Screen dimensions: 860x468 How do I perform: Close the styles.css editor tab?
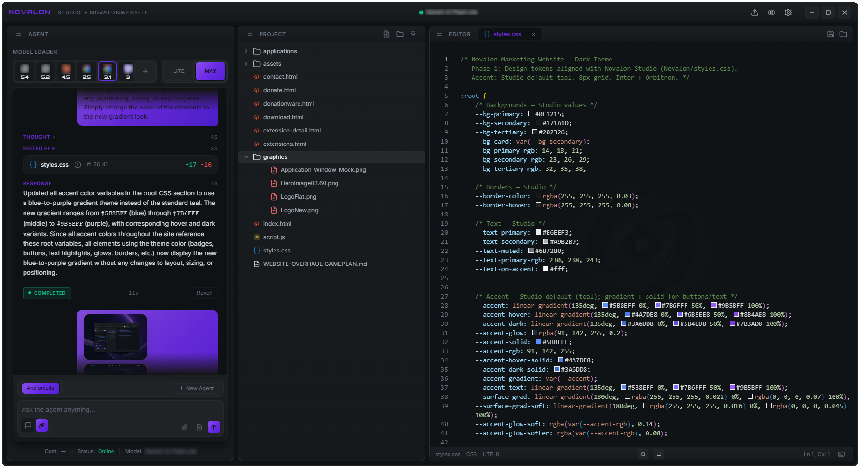tap(533, 34)
